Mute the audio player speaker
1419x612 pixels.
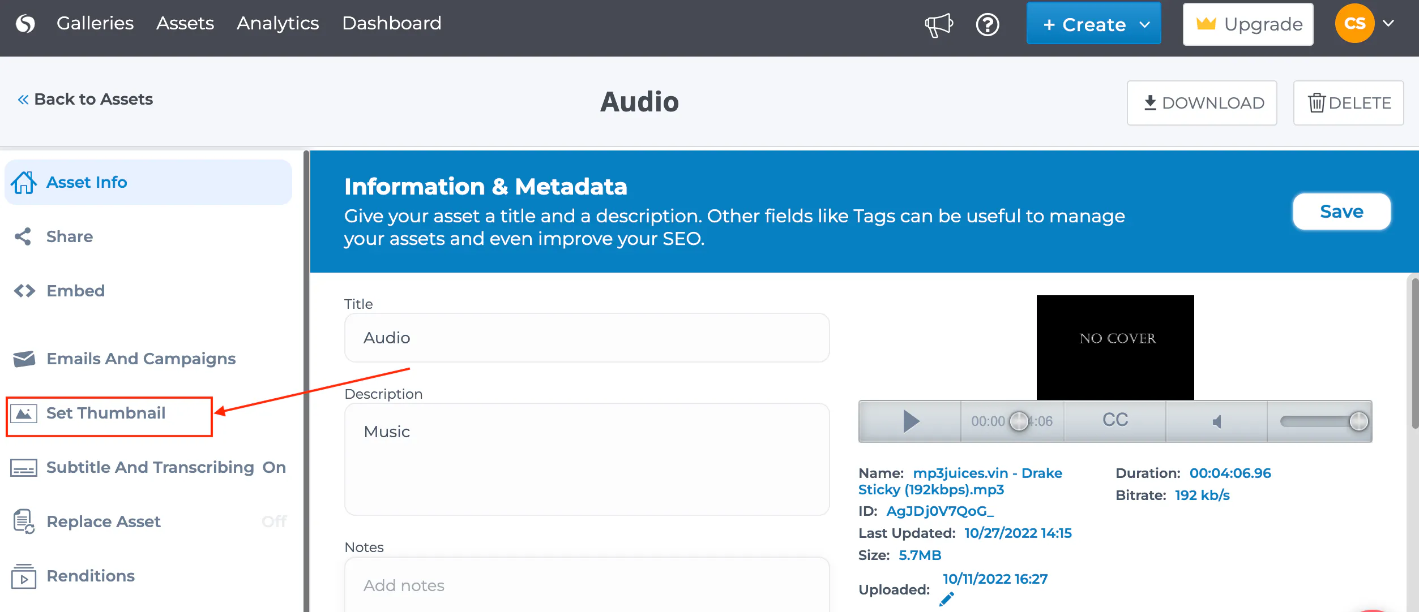pos(1216,421)
